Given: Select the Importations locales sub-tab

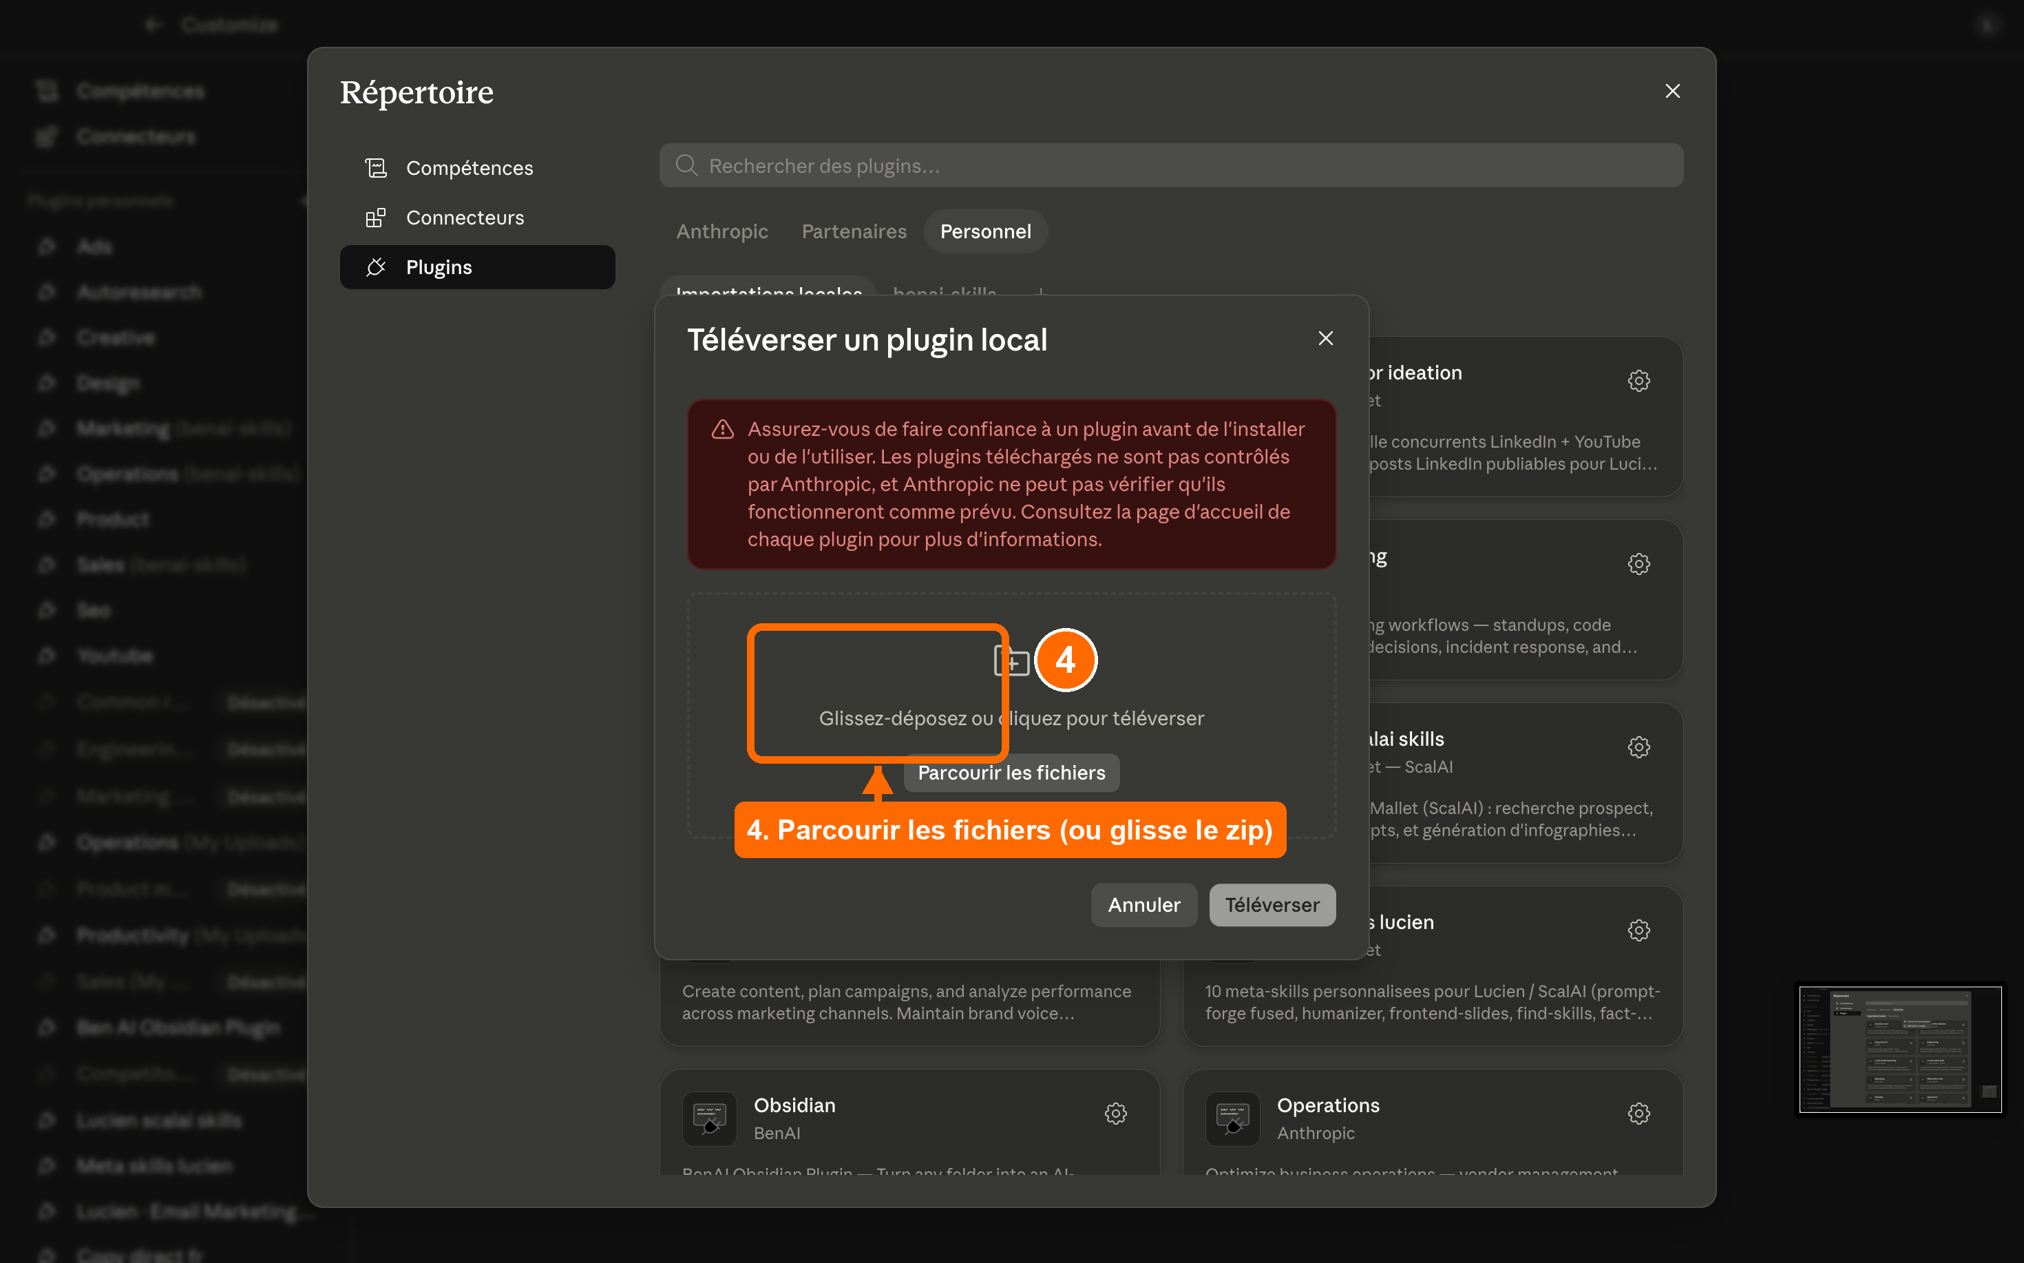Looking at the screenshot, I should (768, 290).
